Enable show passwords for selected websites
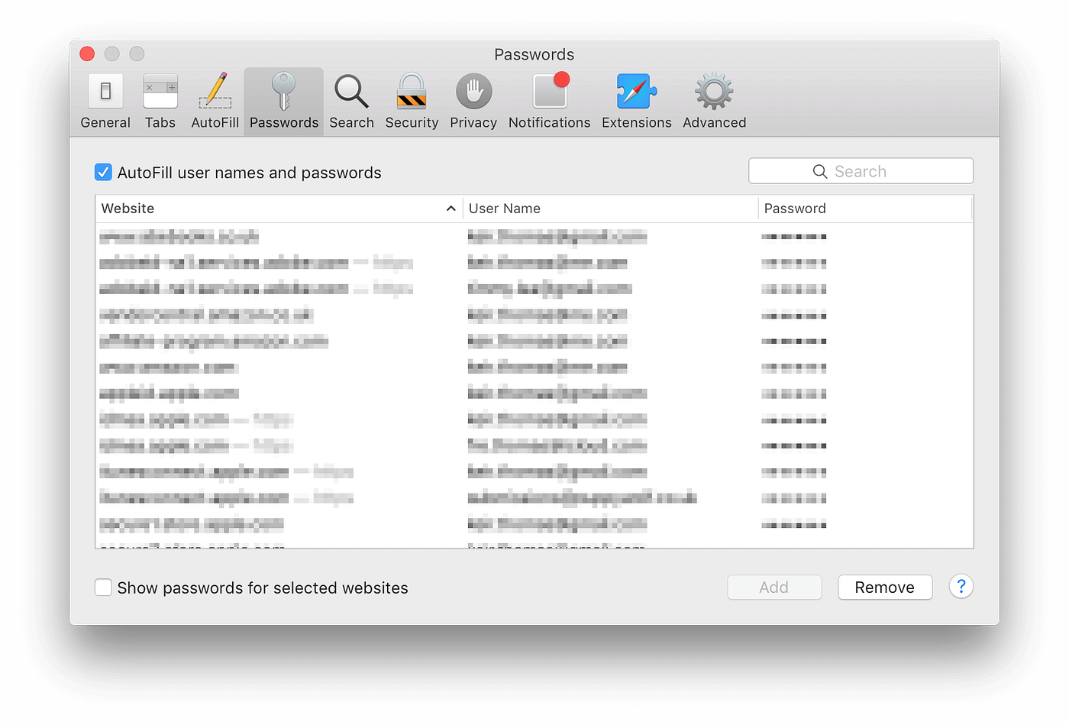The image size is (1069, 725). coord(103,587)
